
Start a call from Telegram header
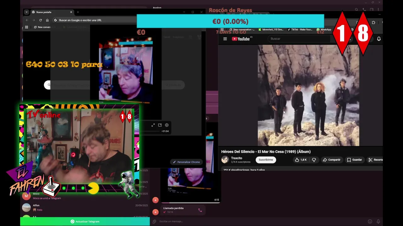point(364,10)
